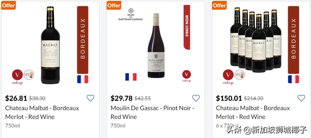Favorite the $26.81 Chateau Malbat with heart icon
Screen dimensions: 311x138
pos(90,98)
